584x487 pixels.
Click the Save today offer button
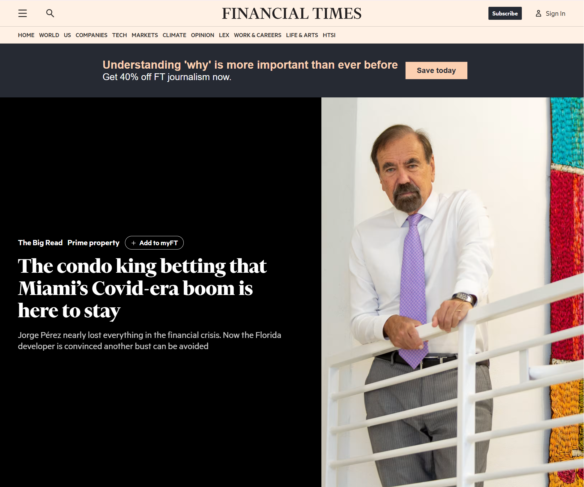tap(436, 70)
